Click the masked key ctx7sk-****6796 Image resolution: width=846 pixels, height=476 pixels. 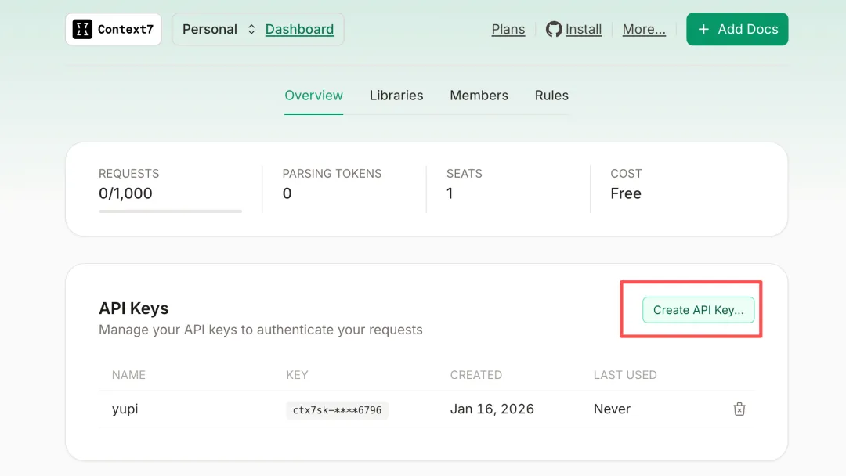[x=337, y=410]
